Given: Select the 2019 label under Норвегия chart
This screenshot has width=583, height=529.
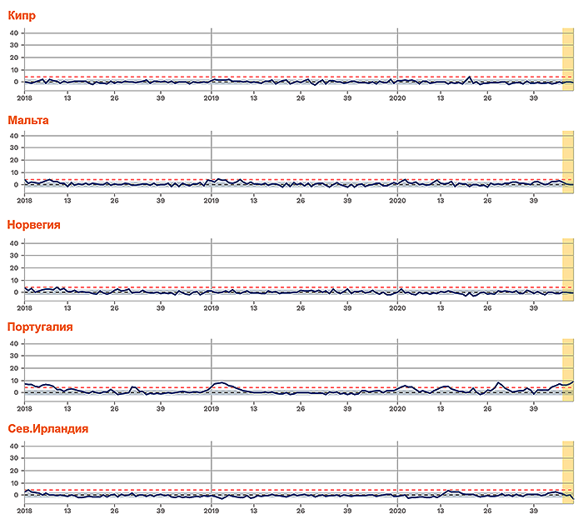Looking at the screenshot, I should (212, 308).
